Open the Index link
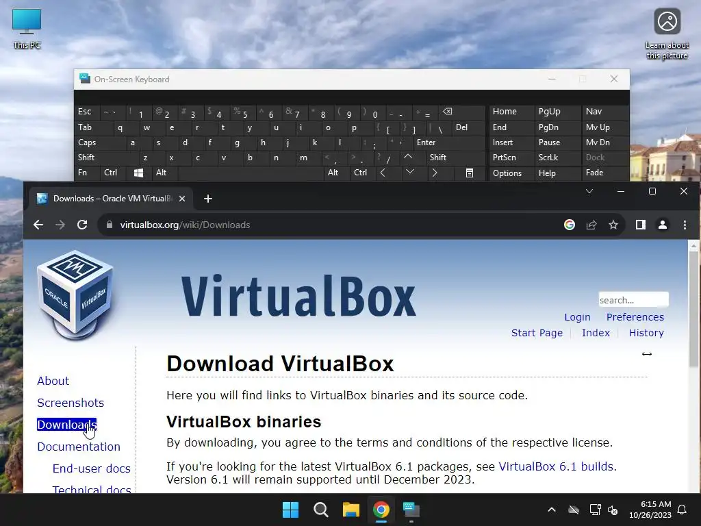This screenshot has width=701, height=526. tap(596, 333)
